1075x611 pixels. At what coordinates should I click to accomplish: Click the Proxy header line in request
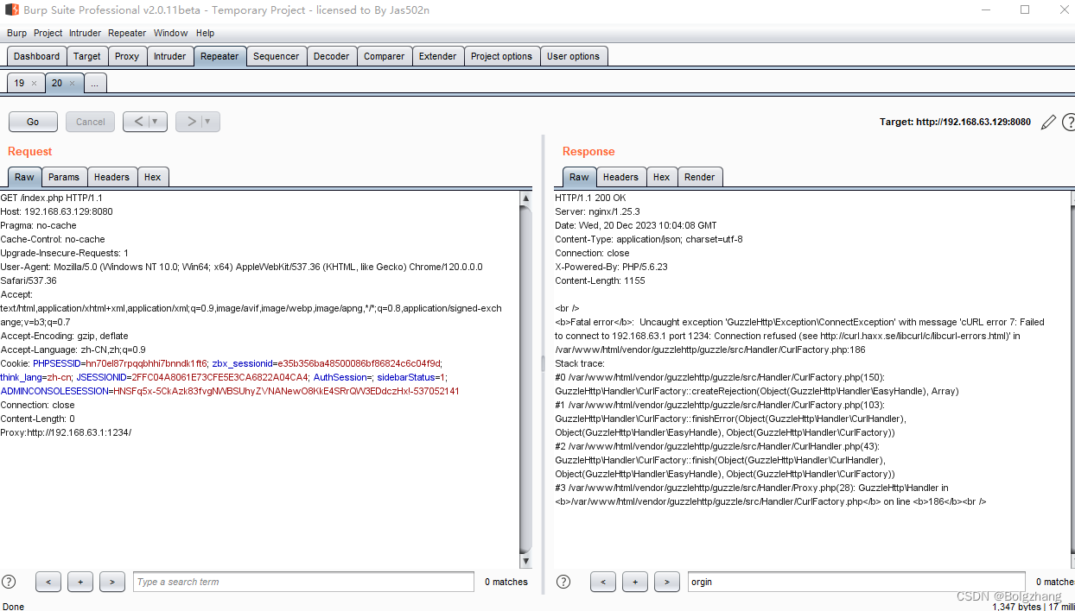[66, 432]
